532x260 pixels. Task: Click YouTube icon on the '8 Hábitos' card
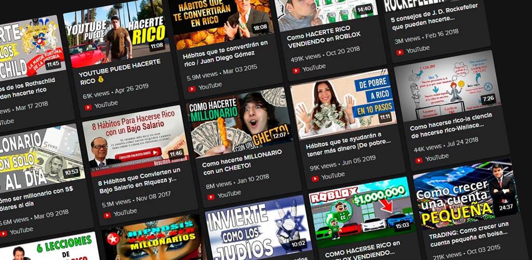tap(107, 215)
